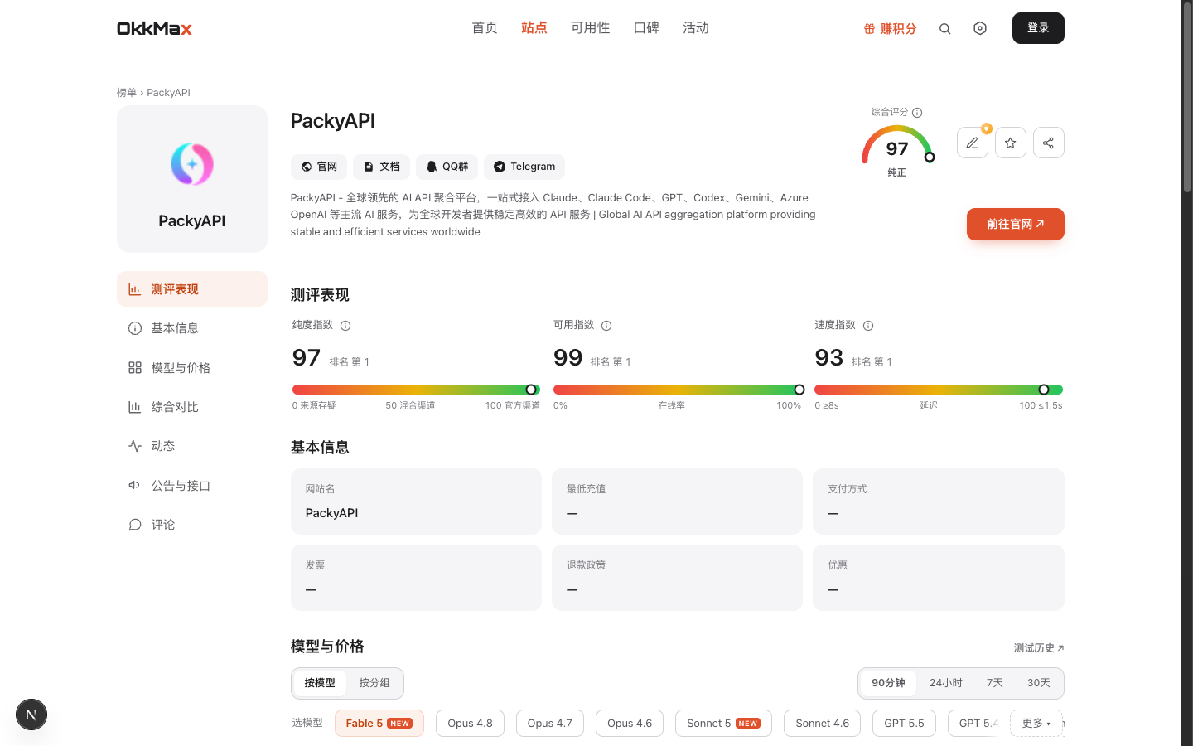Click the 网站名 PackyAPI info card

(416, 501)
